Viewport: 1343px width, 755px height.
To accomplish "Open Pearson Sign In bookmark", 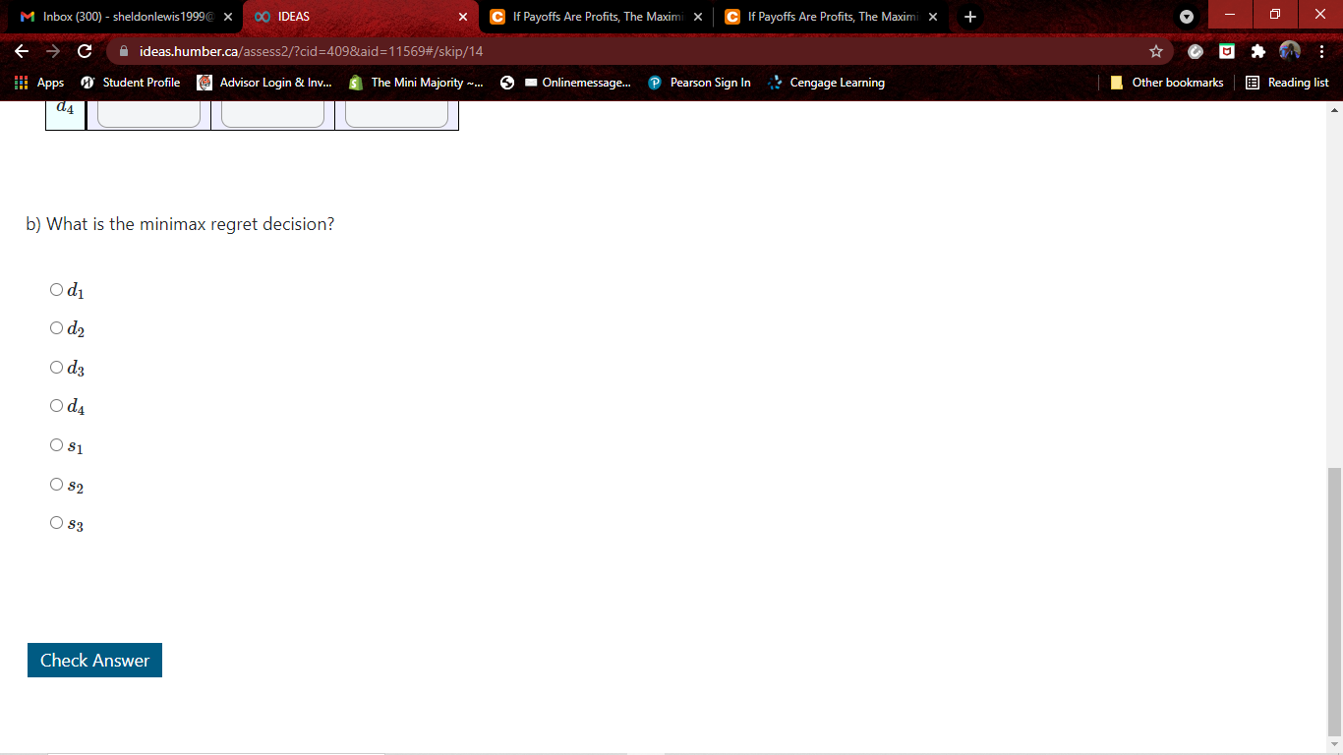I will pyautogui.click(x=699, y=83).
